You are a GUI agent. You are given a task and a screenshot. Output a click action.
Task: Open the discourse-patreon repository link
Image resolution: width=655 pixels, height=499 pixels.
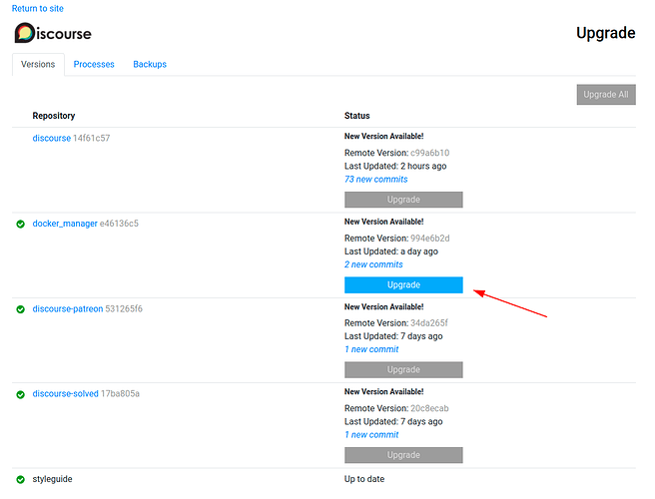click(x=68, y=308)
